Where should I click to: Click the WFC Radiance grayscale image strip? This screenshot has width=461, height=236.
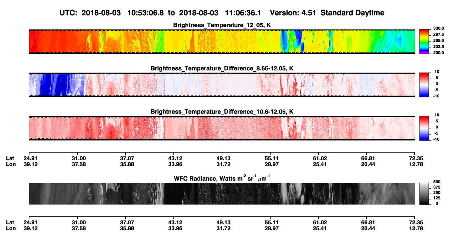[222, 194]
